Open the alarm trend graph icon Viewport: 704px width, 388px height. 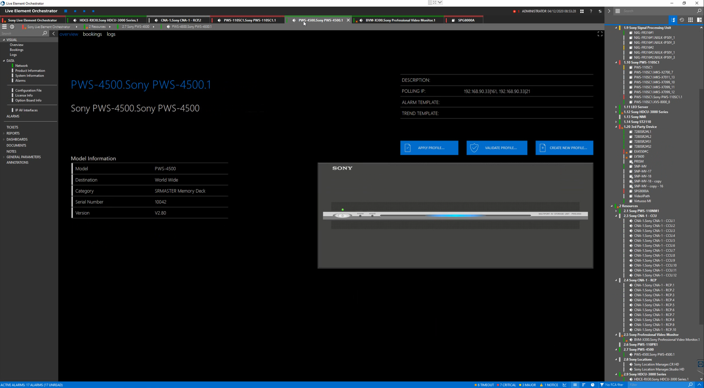[x=564, y=385]
